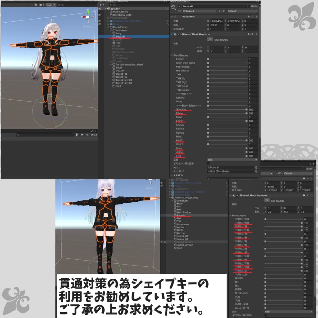Viewport: 318px width, 318px height.
Task: Open upper Skinned Mesh Renderer preset selector
Action: pyautogui.click(x=252, y=34)
